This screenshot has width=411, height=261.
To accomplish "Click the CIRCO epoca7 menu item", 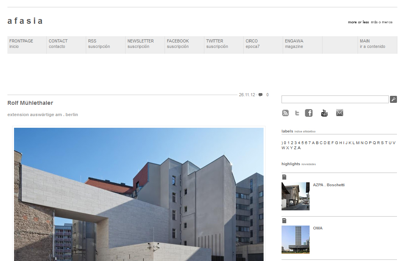I will 253,44.
